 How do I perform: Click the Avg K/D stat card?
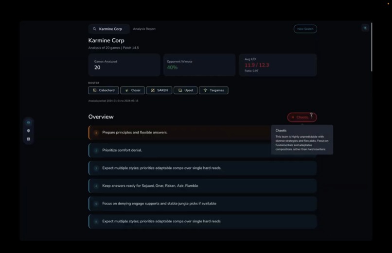[278, 65]
